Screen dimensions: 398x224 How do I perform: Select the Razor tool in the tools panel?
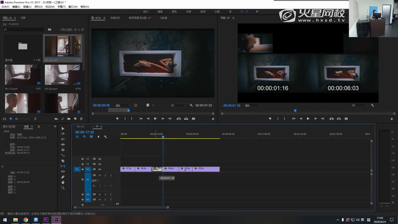(x=63, y=161)
